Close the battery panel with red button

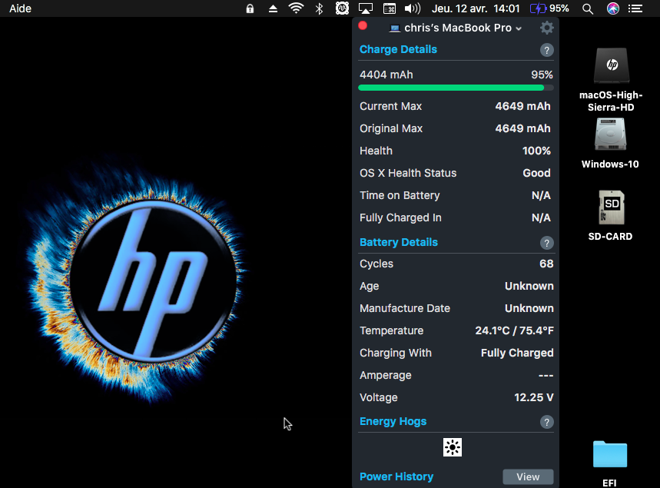tap(363, 26)
